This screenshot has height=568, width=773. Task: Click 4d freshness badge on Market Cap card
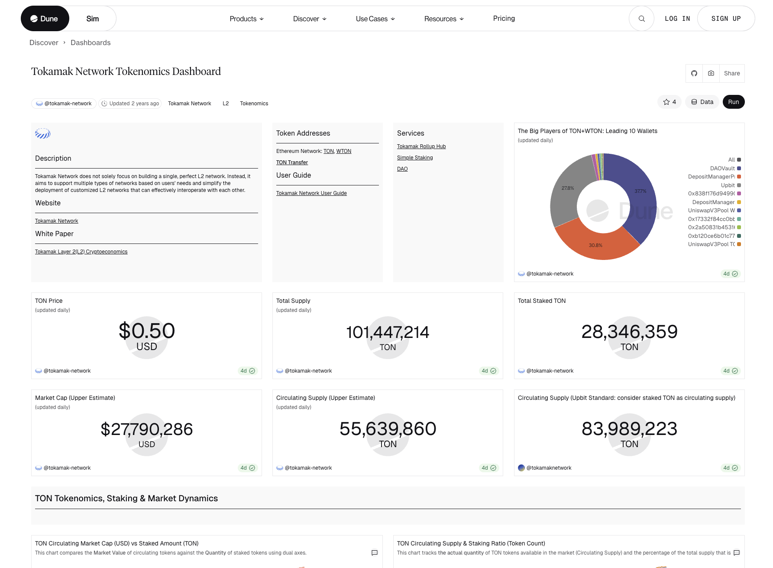(248, 468)
